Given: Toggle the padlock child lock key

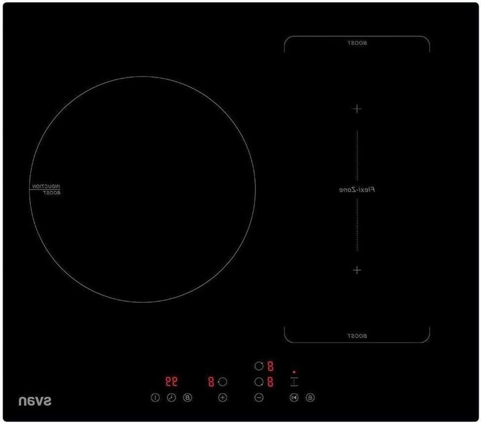Looking at the screenshot, I should tap(310, 397).
